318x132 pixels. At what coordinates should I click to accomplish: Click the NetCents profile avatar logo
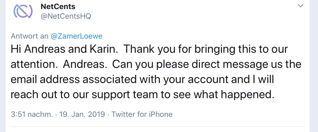coord(23,12)
